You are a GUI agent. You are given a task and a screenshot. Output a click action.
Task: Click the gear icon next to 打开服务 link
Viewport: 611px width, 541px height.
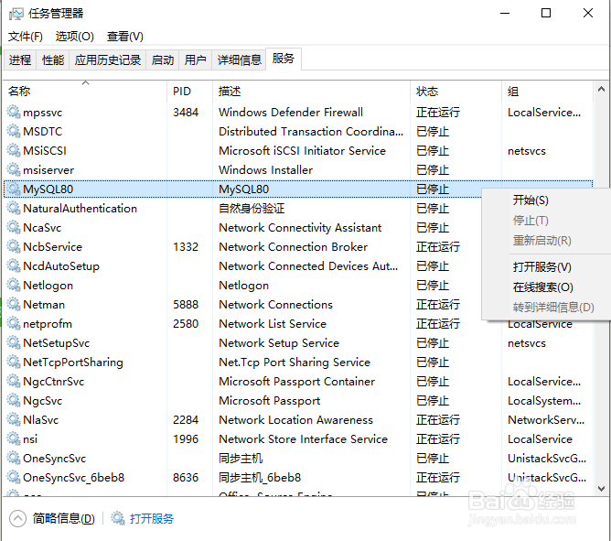click(x=118, y=518)
